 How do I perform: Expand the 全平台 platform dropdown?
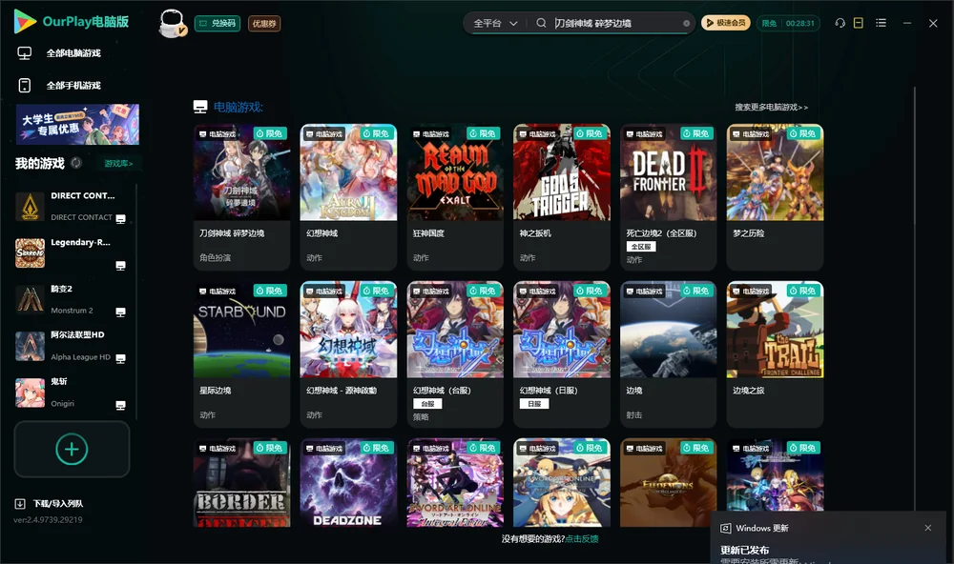point(495,23)
